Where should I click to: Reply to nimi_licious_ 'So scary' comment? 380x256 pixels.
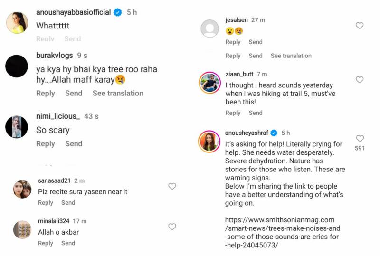click(46, 143)
